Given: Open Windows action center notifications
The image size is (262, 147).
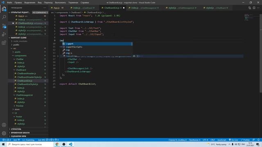Looking at the screenshot, I should tap(257, 144).
